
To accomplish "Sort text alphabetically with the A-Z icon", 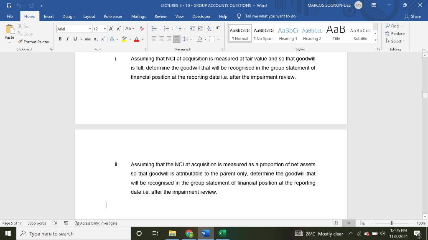I will (x=209, y=28).
